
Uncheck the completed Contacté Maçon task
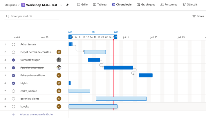click(x=13, y=60)
